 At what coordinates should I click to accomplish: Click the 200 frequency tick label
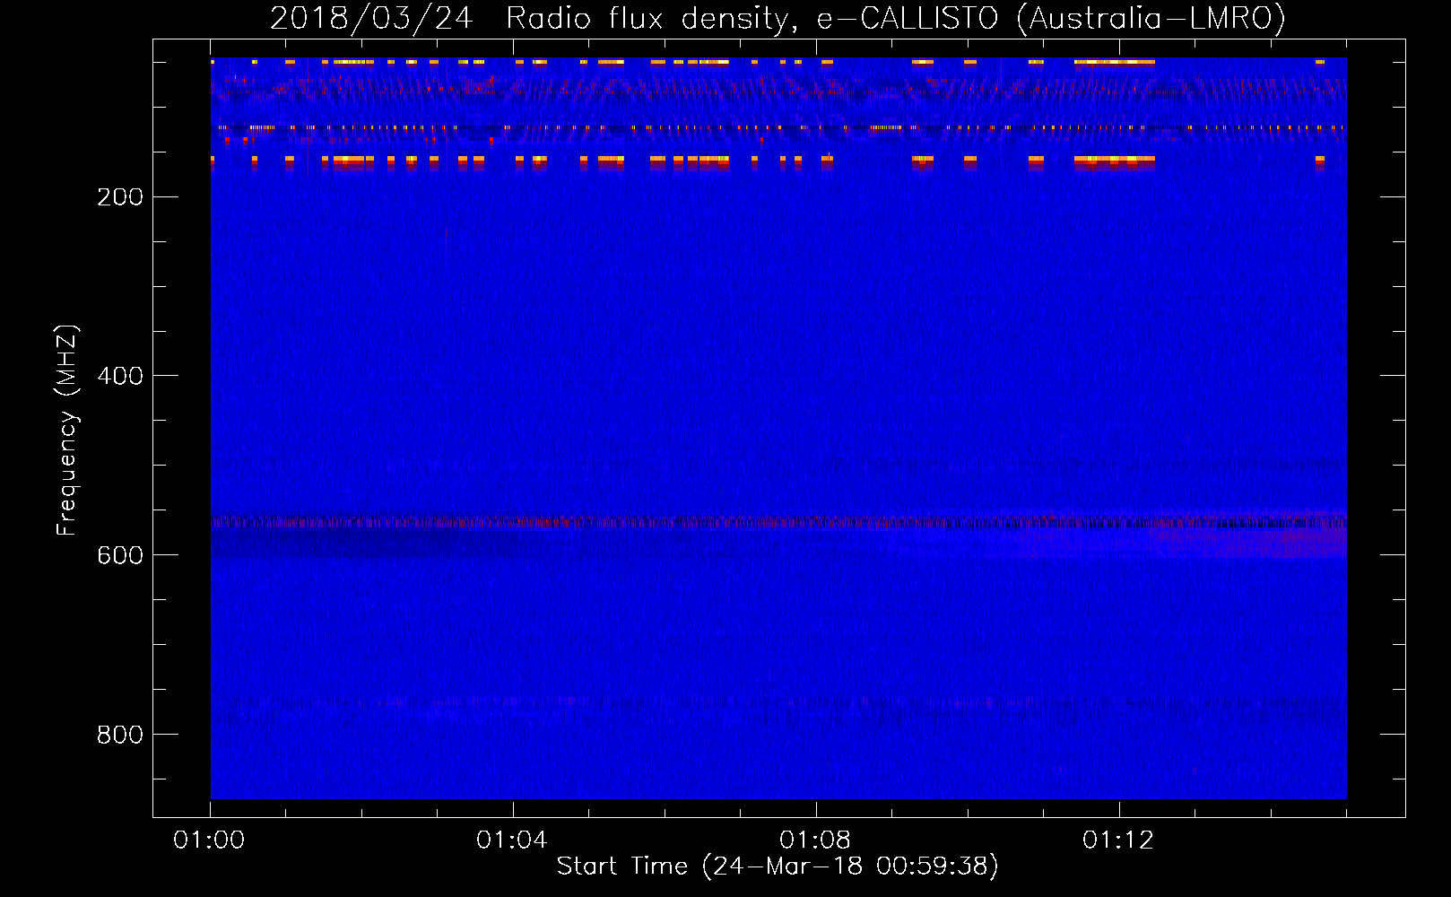tap(120, 197)
